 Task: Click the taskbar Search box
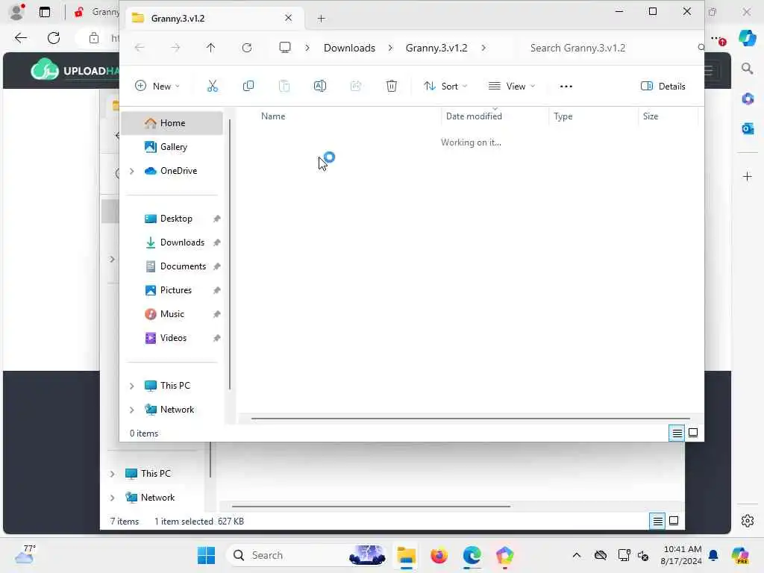[307, 555]
